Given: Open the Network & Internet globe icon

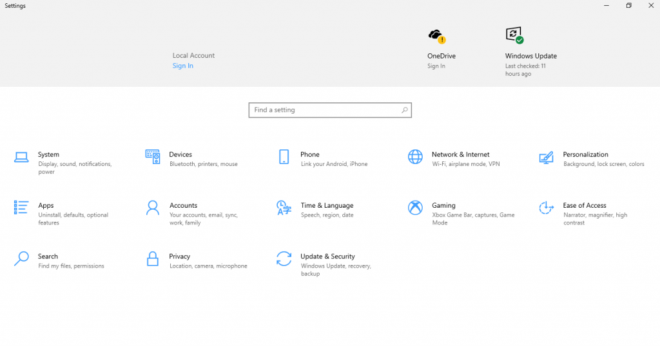Looking at the screenshot, I should point(415,157).
